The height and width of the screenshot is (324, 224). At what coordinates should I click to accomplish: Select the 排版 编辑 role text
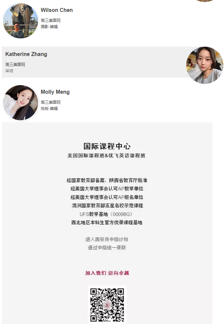pos(49,108)
